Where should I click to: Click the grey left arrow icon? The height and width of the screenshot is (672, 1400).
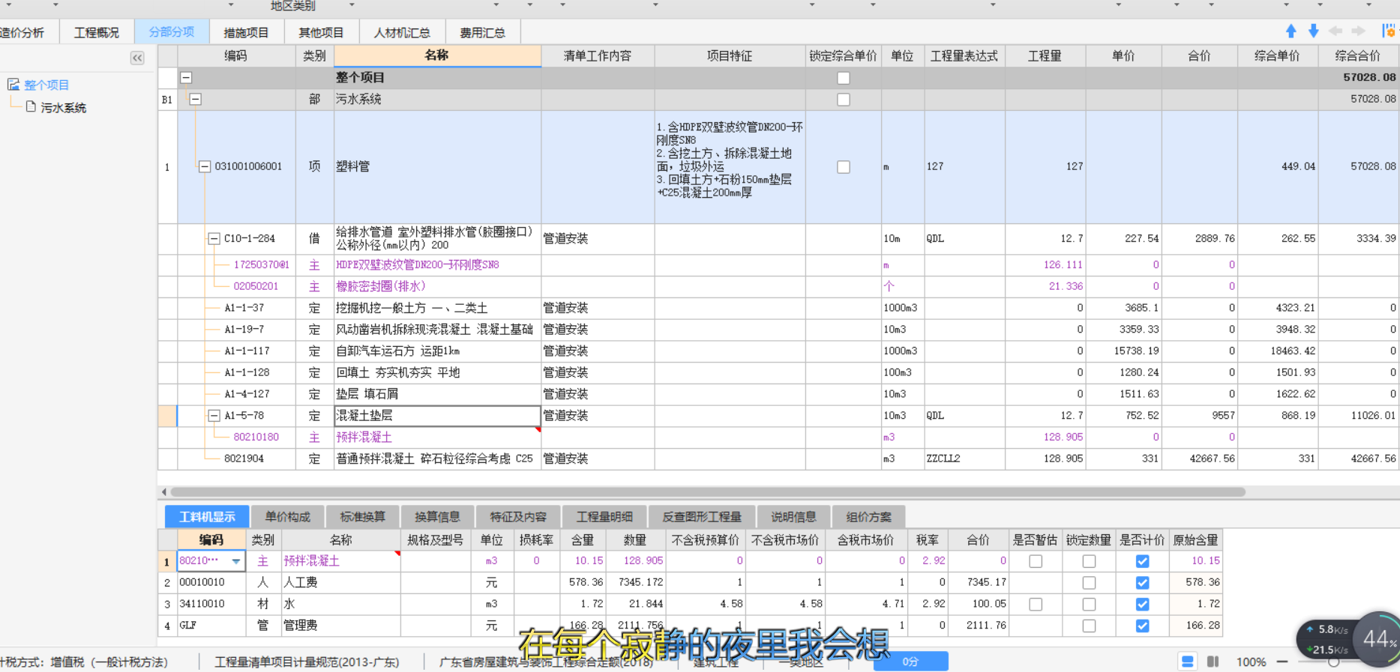point(1336,31)
